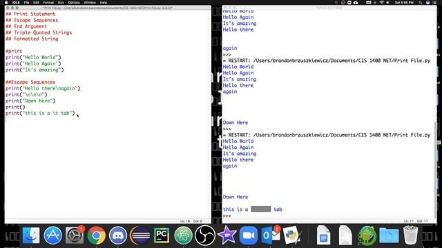Open the Edit menu
The width and height of the screenshot is (442, 248).
coord(36,3)
